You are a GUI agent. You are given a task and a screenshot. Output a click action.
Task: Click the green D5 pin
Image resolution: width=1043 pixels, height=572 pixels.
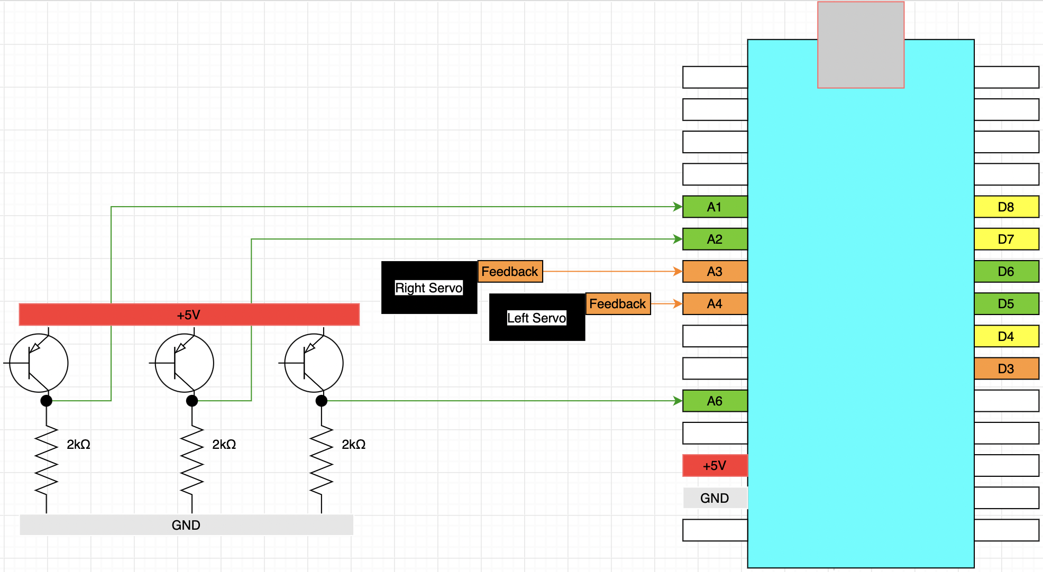1007,303
